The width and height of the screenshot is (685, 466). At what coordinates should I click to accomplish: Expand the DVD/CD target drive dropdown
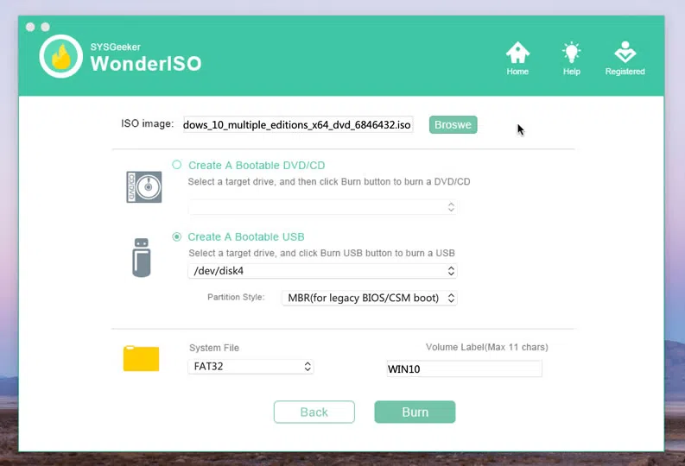323,207
